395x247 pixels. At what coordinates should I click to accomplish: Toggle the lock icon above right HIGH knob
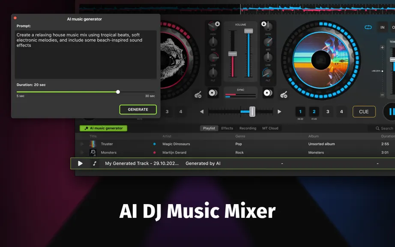click(264, 24)
